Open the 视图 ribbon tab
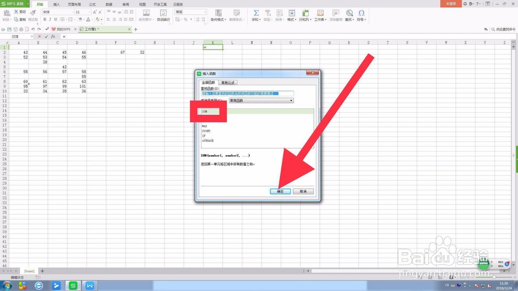The width and height of the screenshot is (518, 291). tap(142, 4)
